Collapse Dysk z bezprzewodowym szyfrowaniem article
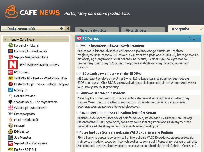 (77, 46)
